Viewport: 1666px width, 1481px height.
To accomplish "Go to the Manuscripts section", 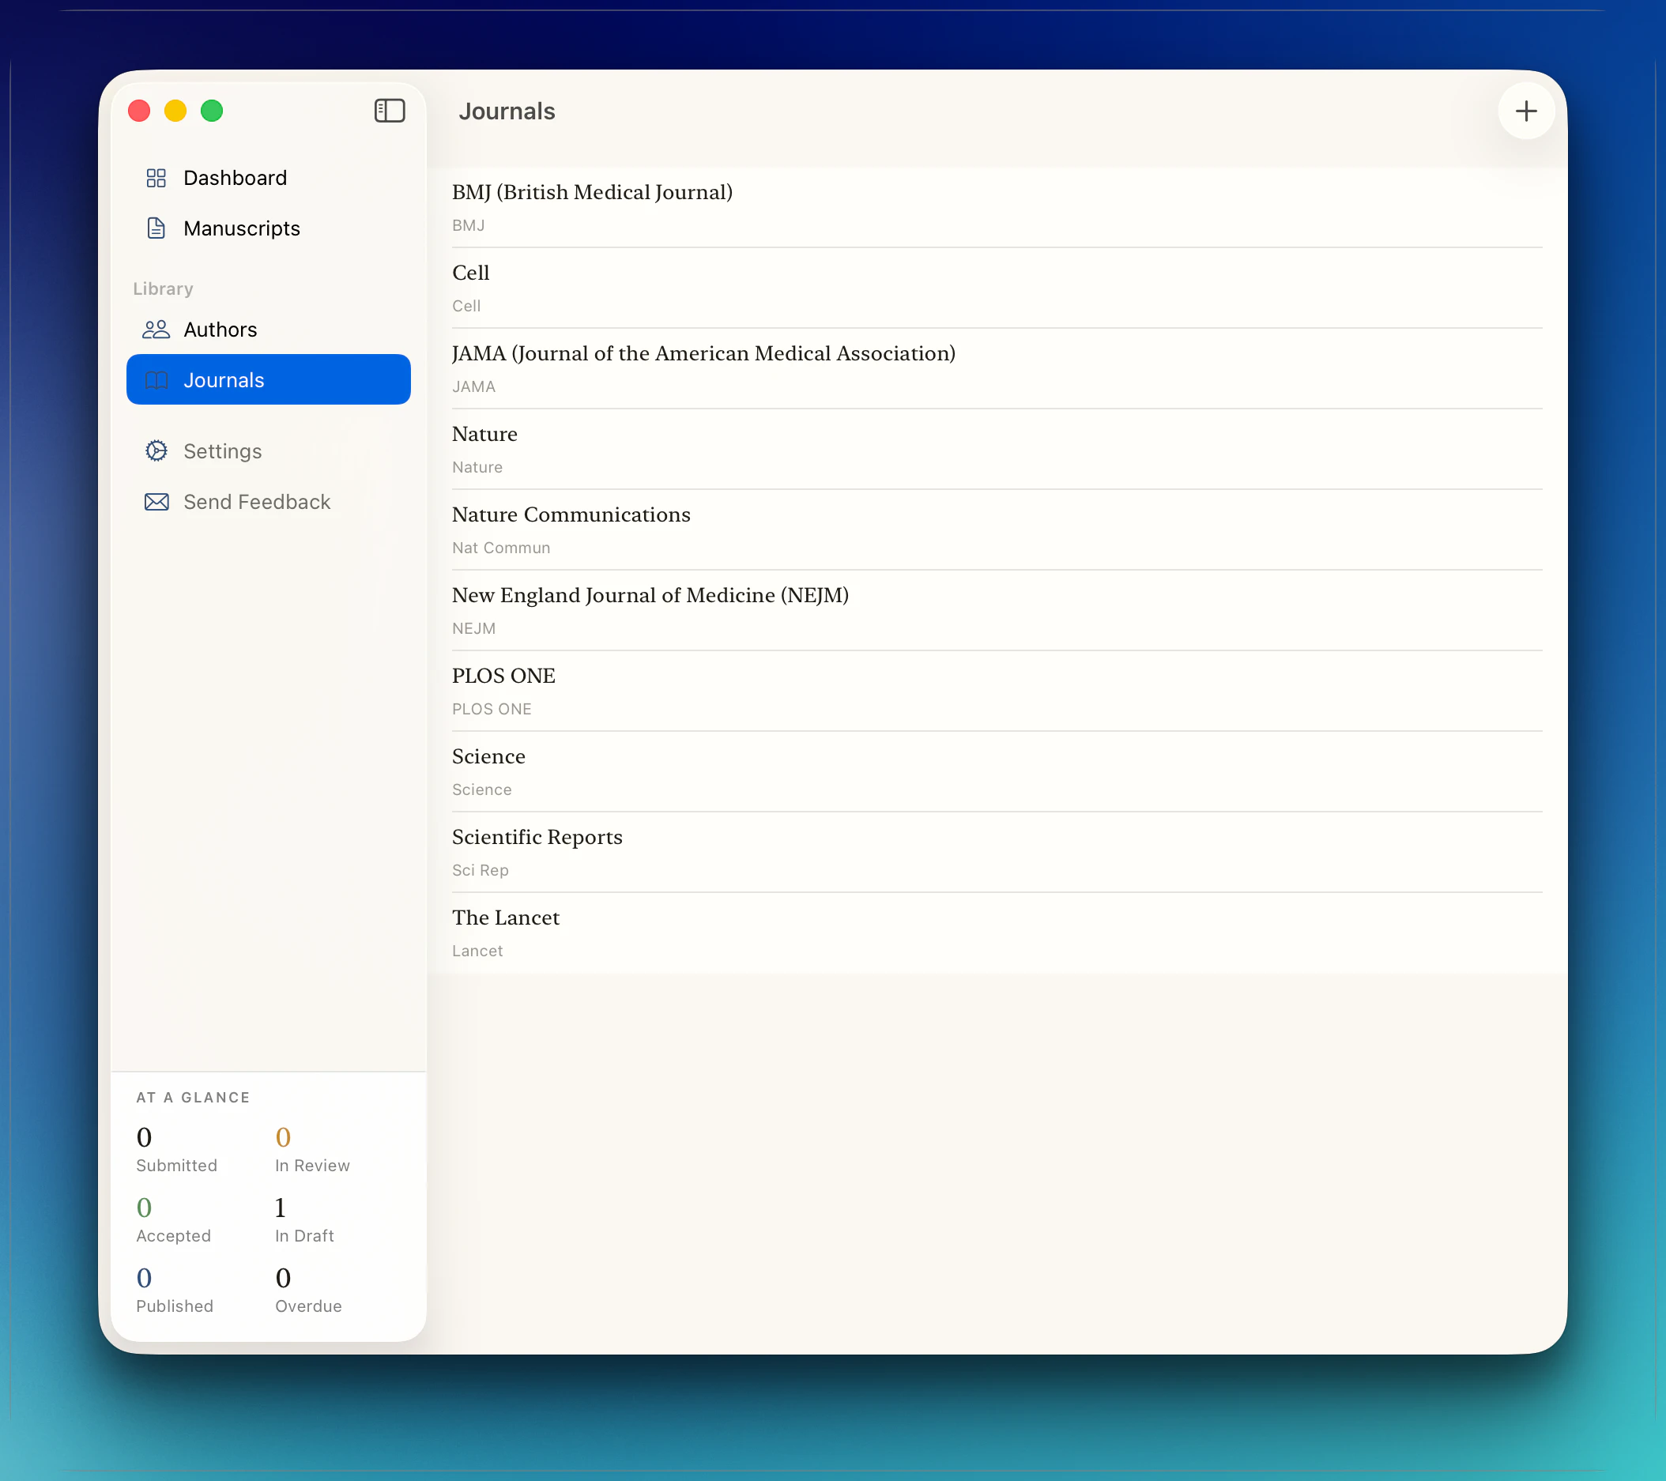I will [268, 228].
